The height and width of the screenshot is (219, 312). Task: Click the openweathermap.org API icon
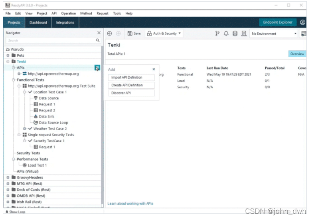[x=25, y=74]
